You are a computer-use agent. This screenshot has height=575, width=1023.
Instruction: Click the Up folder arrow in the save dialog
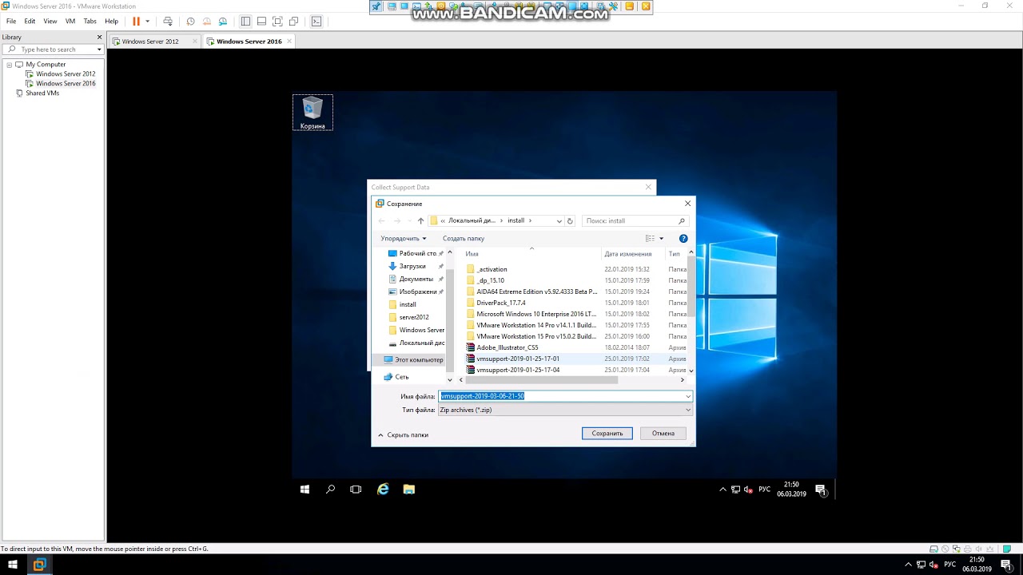421,220
